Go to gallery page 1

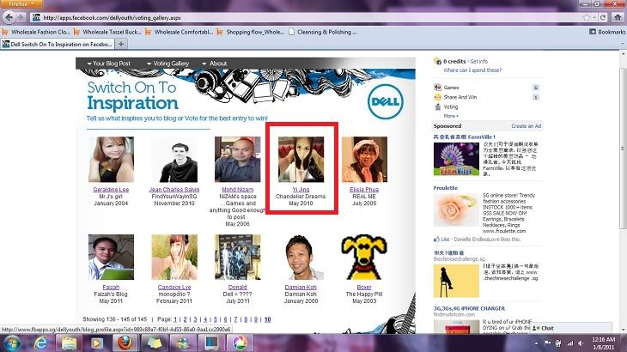(x=175, y=319)
